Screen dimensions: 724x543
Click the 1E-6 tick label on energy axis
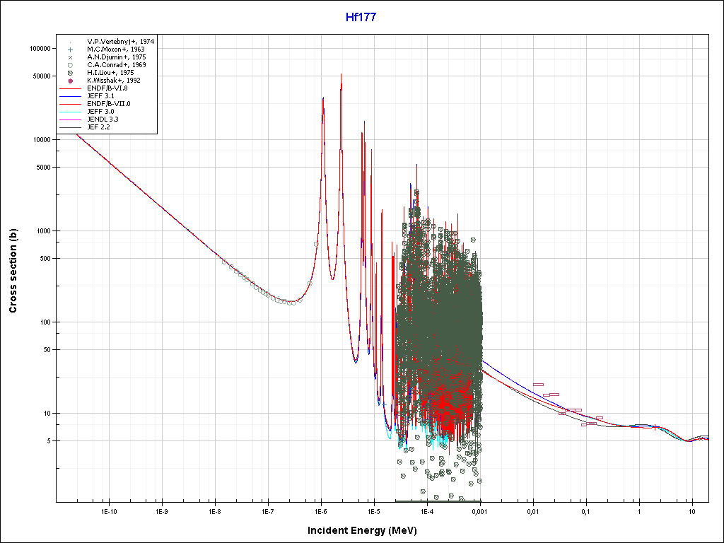[x=320, y=510]
